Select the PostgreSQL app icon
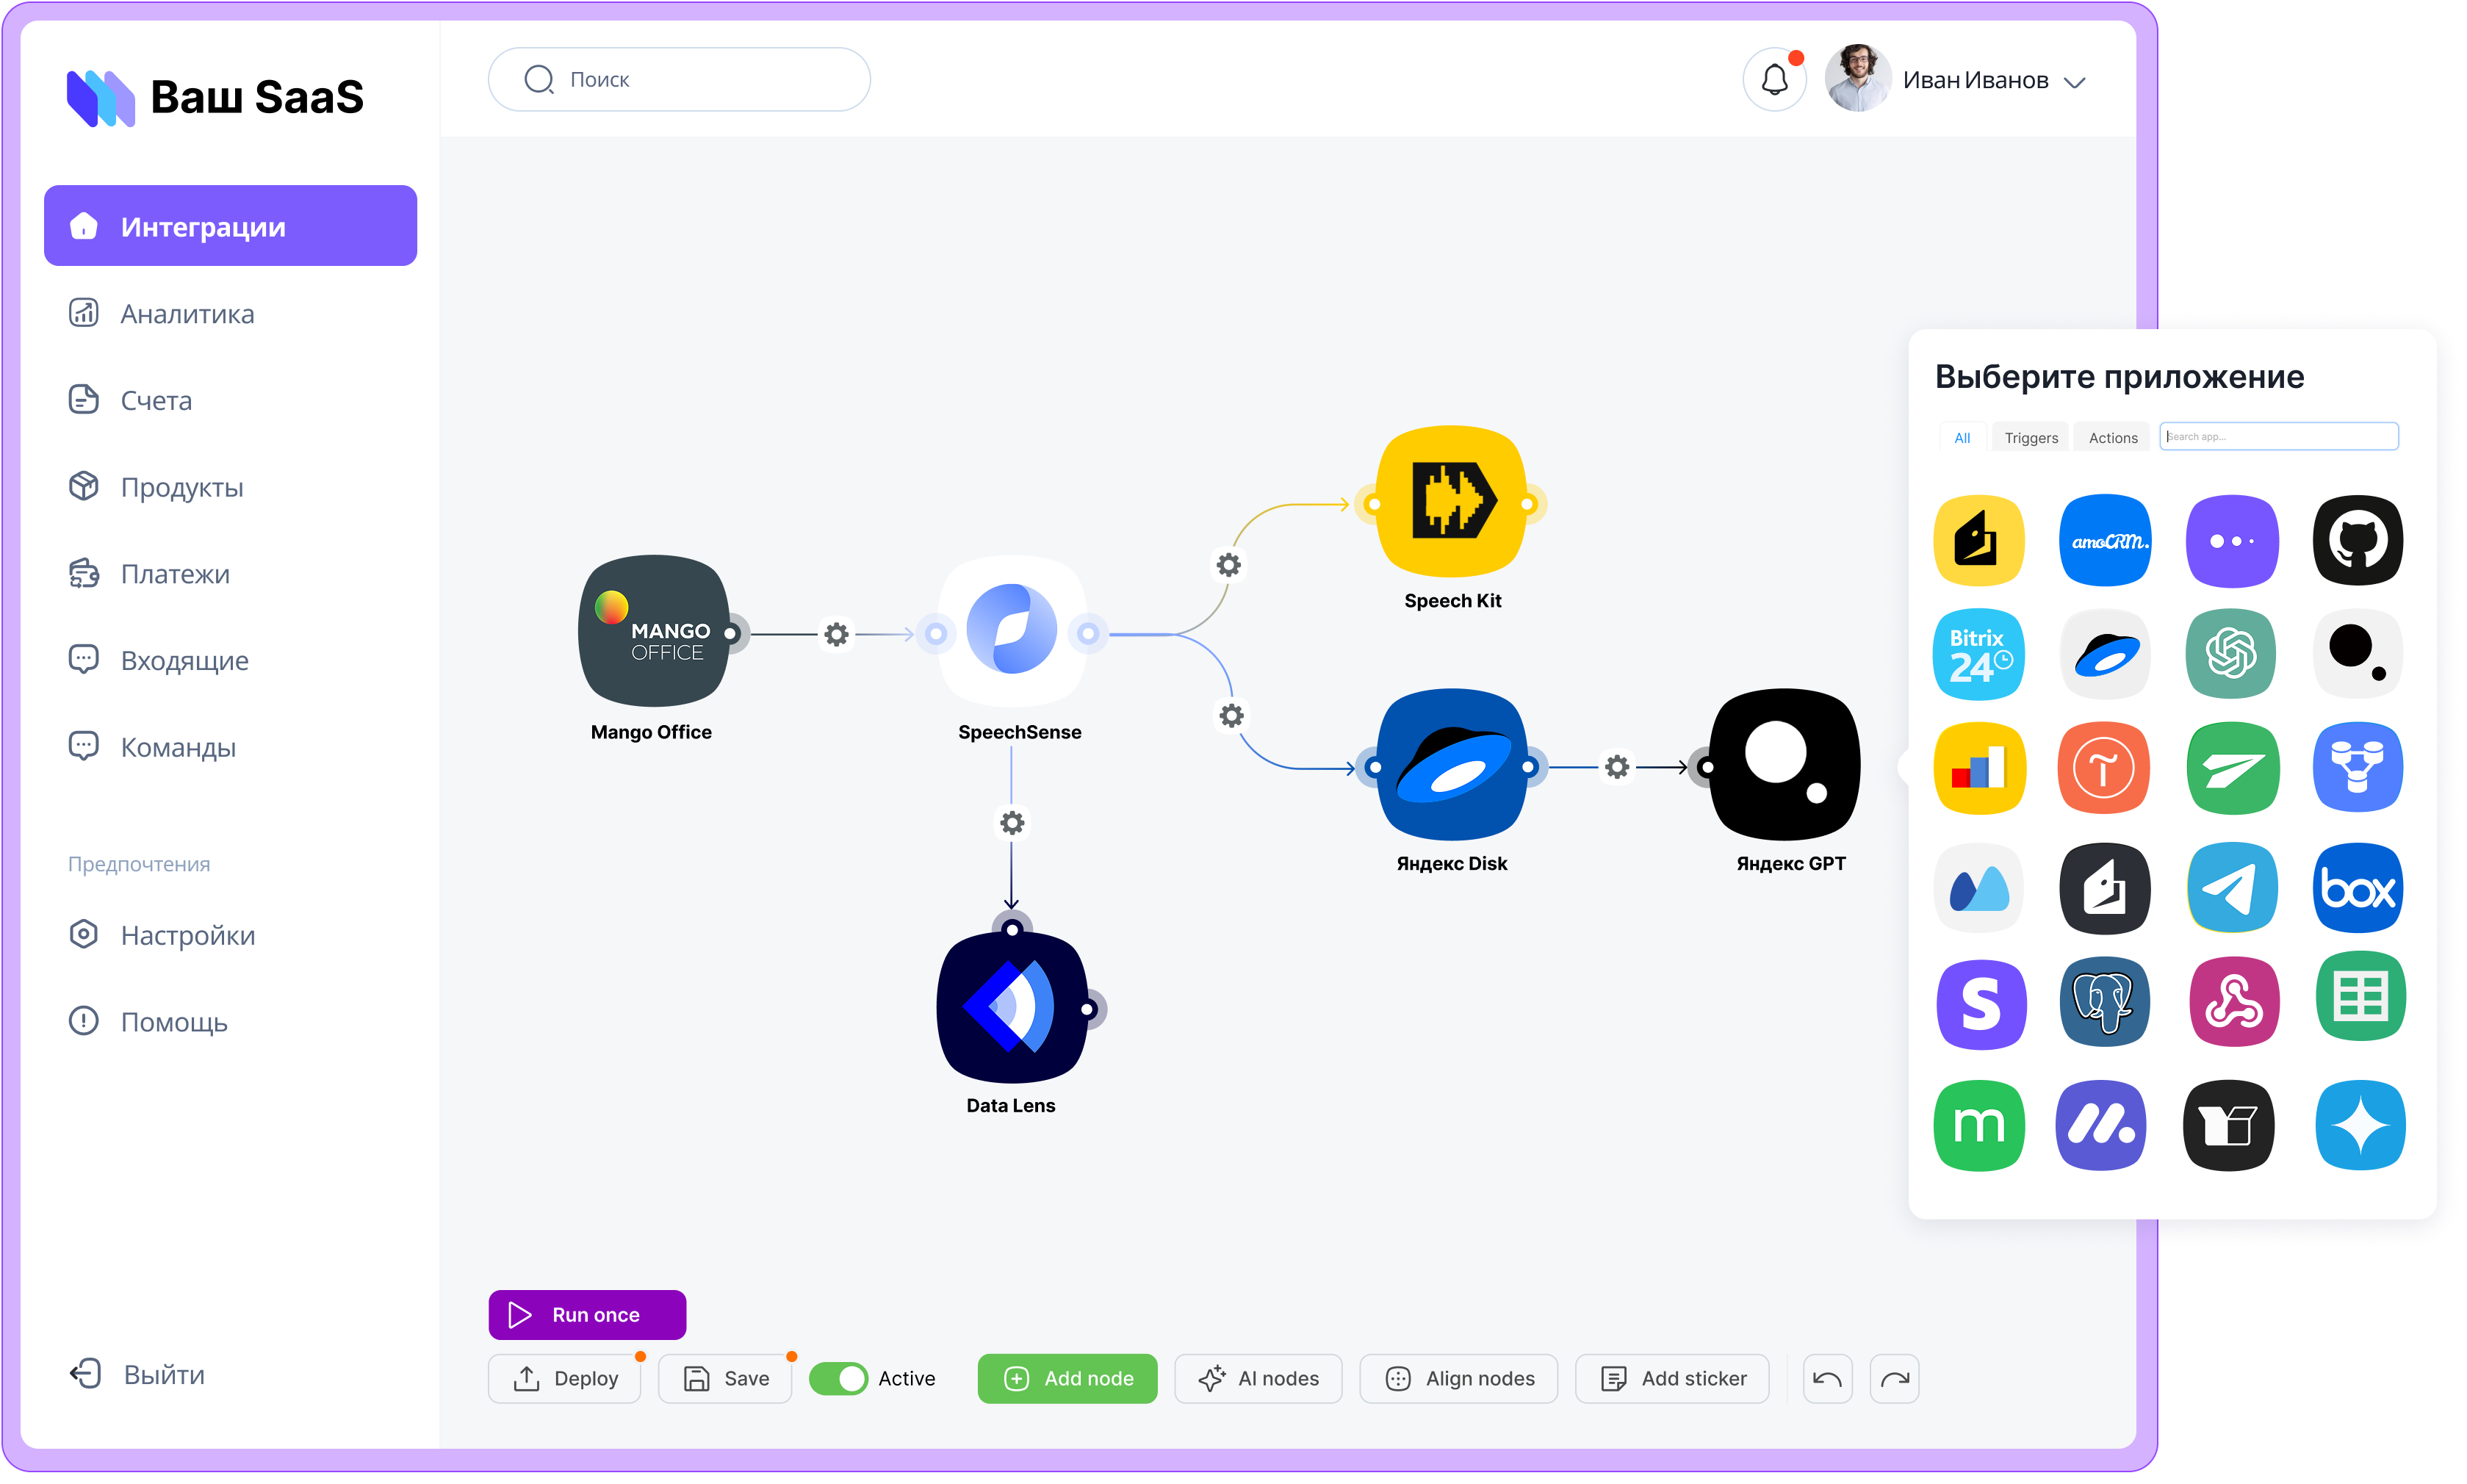 [x=2105, y=1003]
